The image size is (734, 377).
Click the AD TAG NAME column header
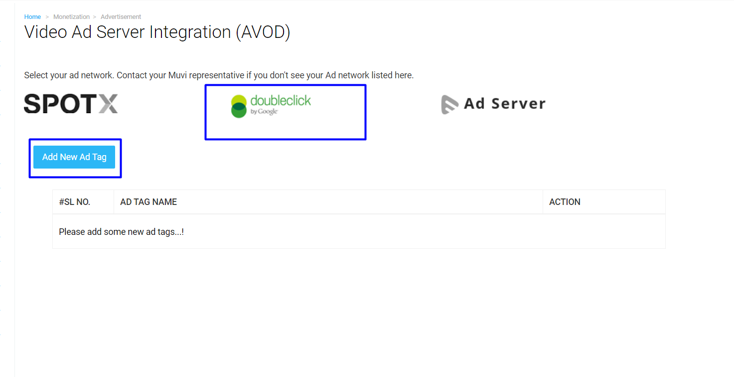328,202
